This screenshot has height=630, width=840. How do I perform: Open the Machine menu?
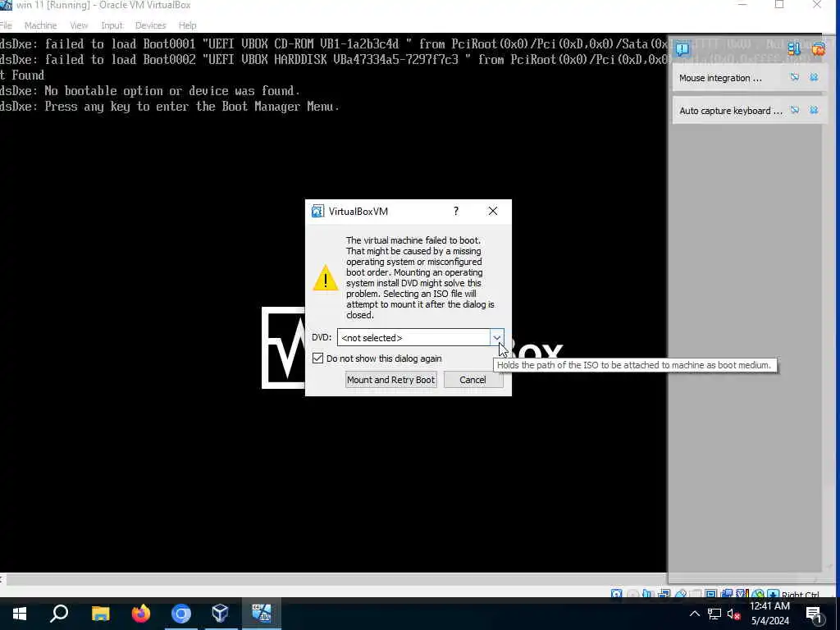coord(40,25)
